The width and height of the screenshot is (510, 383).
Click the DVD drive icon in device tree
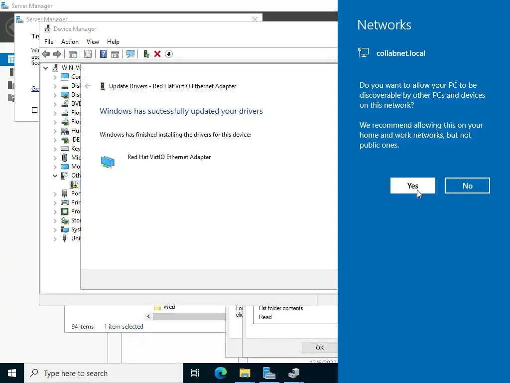65,104
